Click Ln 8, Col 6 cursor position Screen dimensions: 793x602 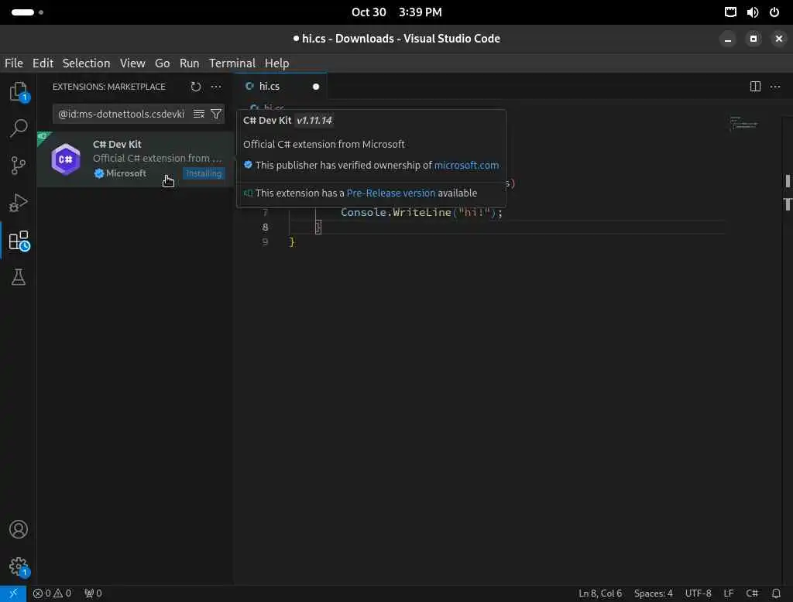pos(600,593)
